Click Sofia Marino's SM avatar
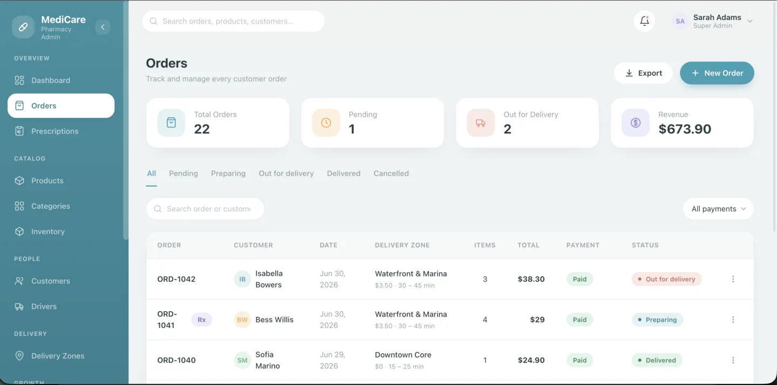 click(242, 360)
